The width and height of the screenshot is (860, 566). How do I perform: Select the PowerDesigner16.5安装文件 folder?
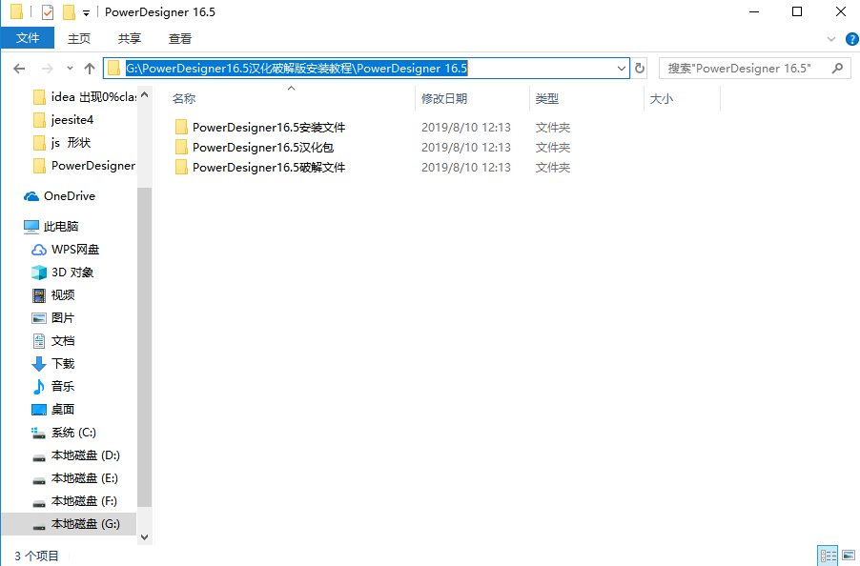coord(269,128)
